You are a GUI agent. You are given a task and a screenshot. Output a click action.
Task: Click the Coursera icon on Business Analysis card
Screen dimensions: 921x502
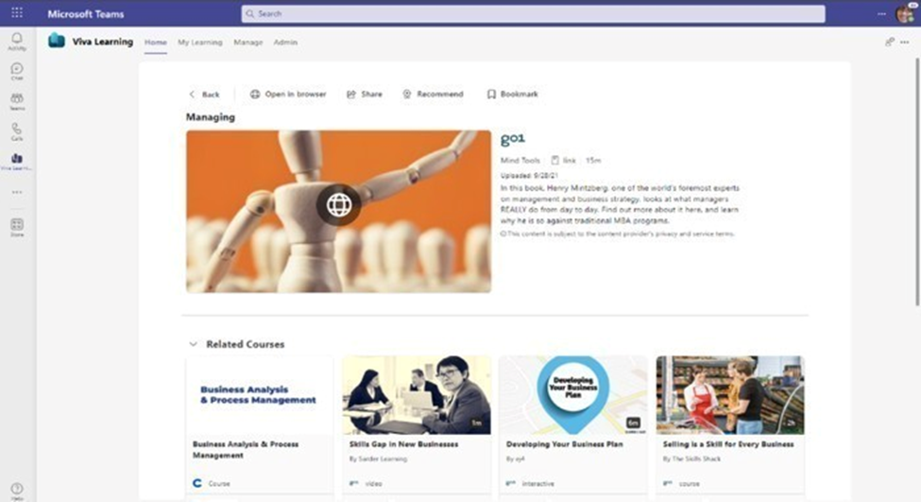(197, 483)
